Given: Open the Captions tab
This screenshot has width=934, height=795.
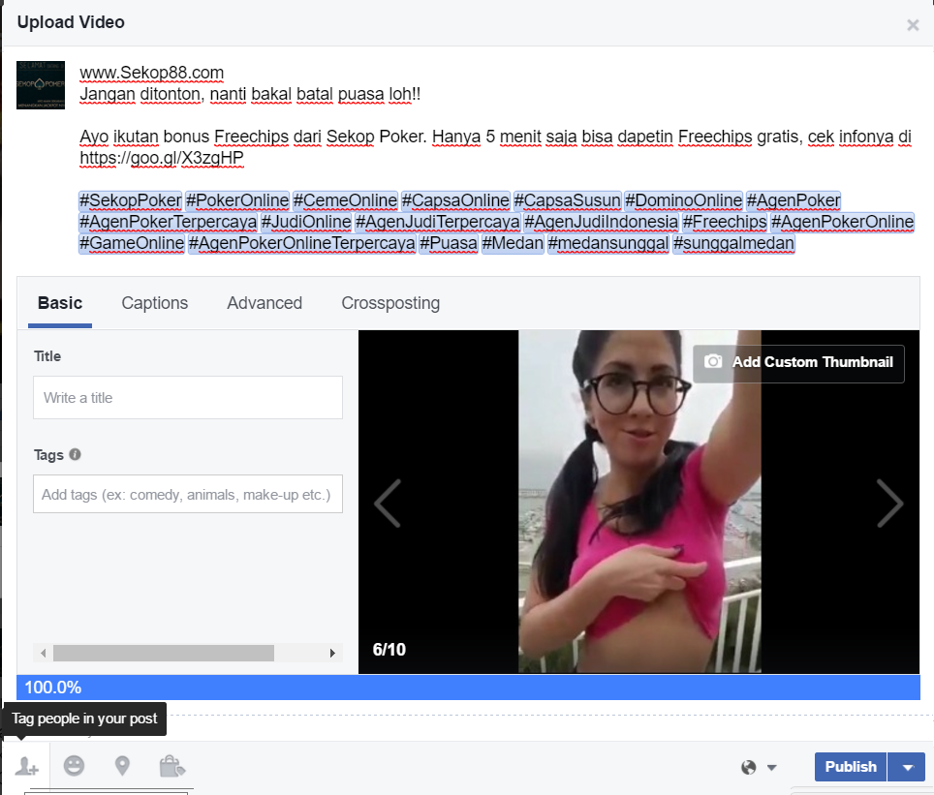Looking at the screenshot, I should 155,303.
